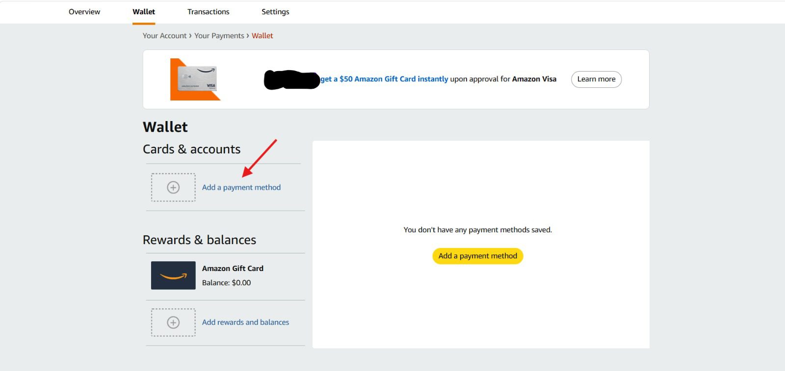Click the Learn more button
785x371 pixels.
(596, 79)
